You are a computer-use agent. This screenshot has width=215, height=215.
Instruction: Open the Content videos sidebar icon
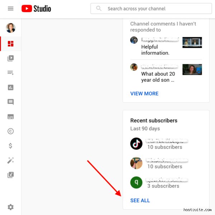[x=10, y=58]
